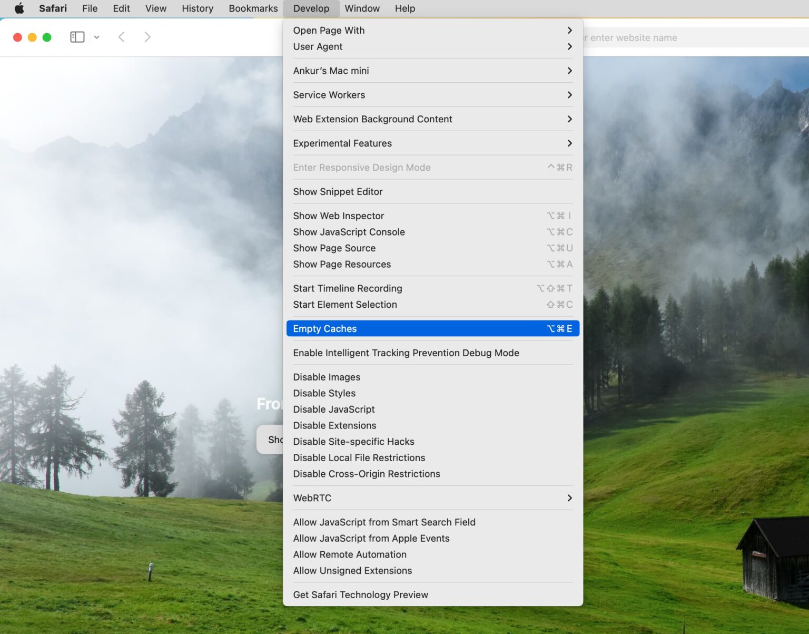The width and height of the screenshot is (809, 634).
Task: Choose Start Element Selection
Action: coord(433,305)
